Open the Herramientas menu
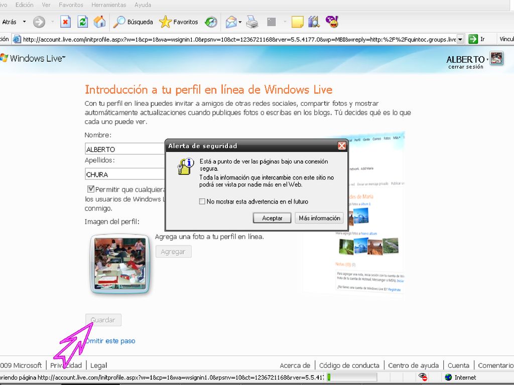This screenshot has width=514, height=385. pos(108,5)
